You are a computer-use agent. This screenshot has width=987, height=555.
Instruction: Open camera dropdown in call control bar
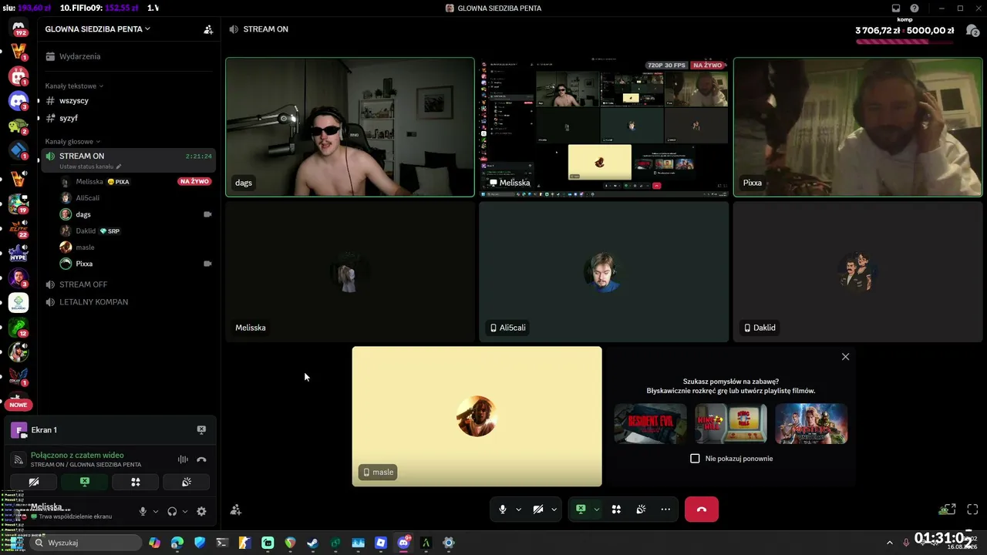(554, 510)
